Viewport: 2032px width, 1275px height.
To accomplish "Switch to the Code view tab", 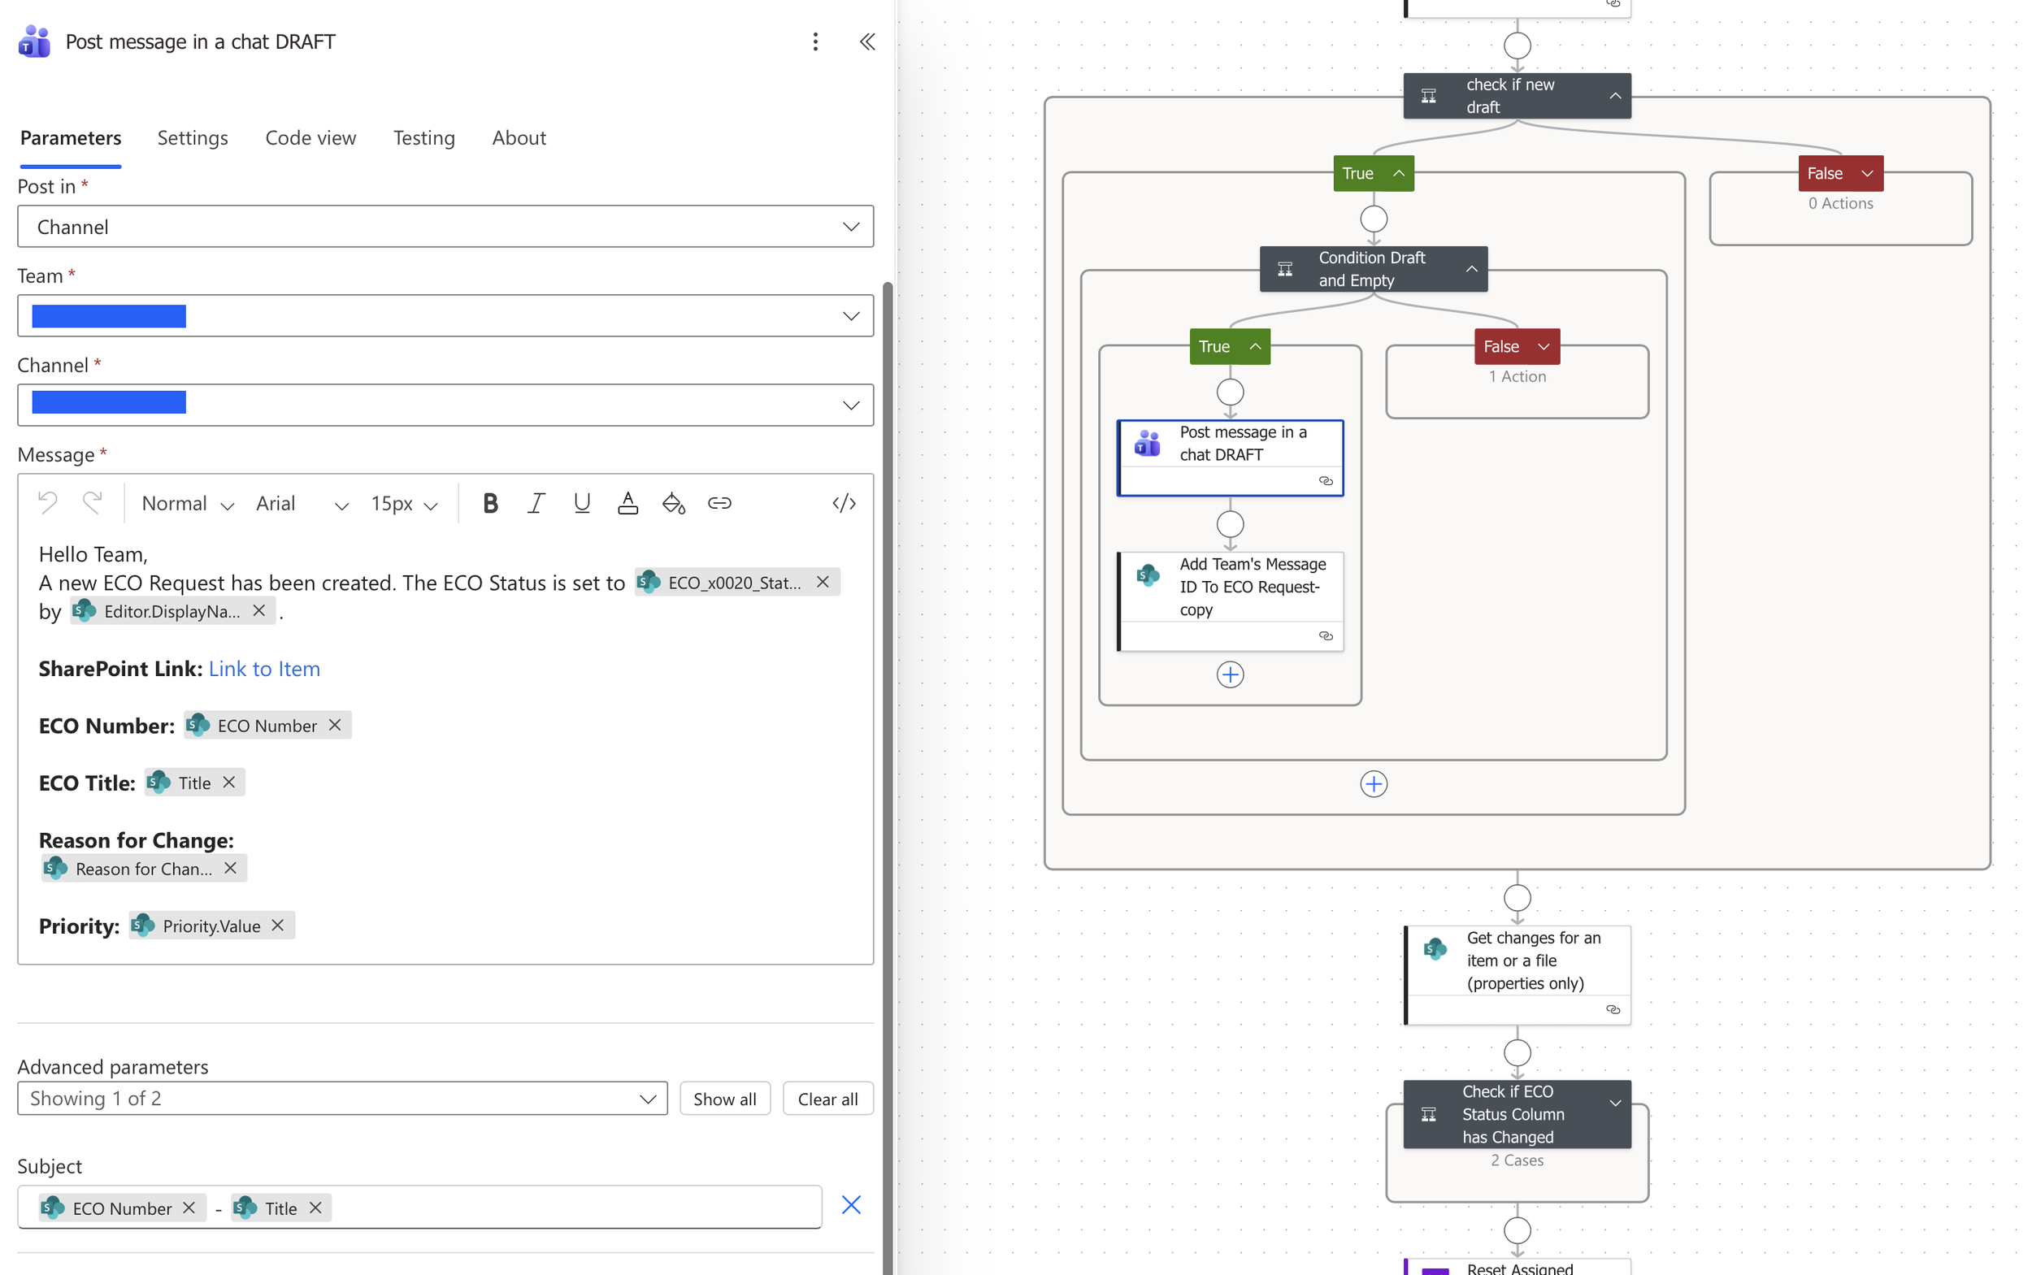I will point(310,137).
